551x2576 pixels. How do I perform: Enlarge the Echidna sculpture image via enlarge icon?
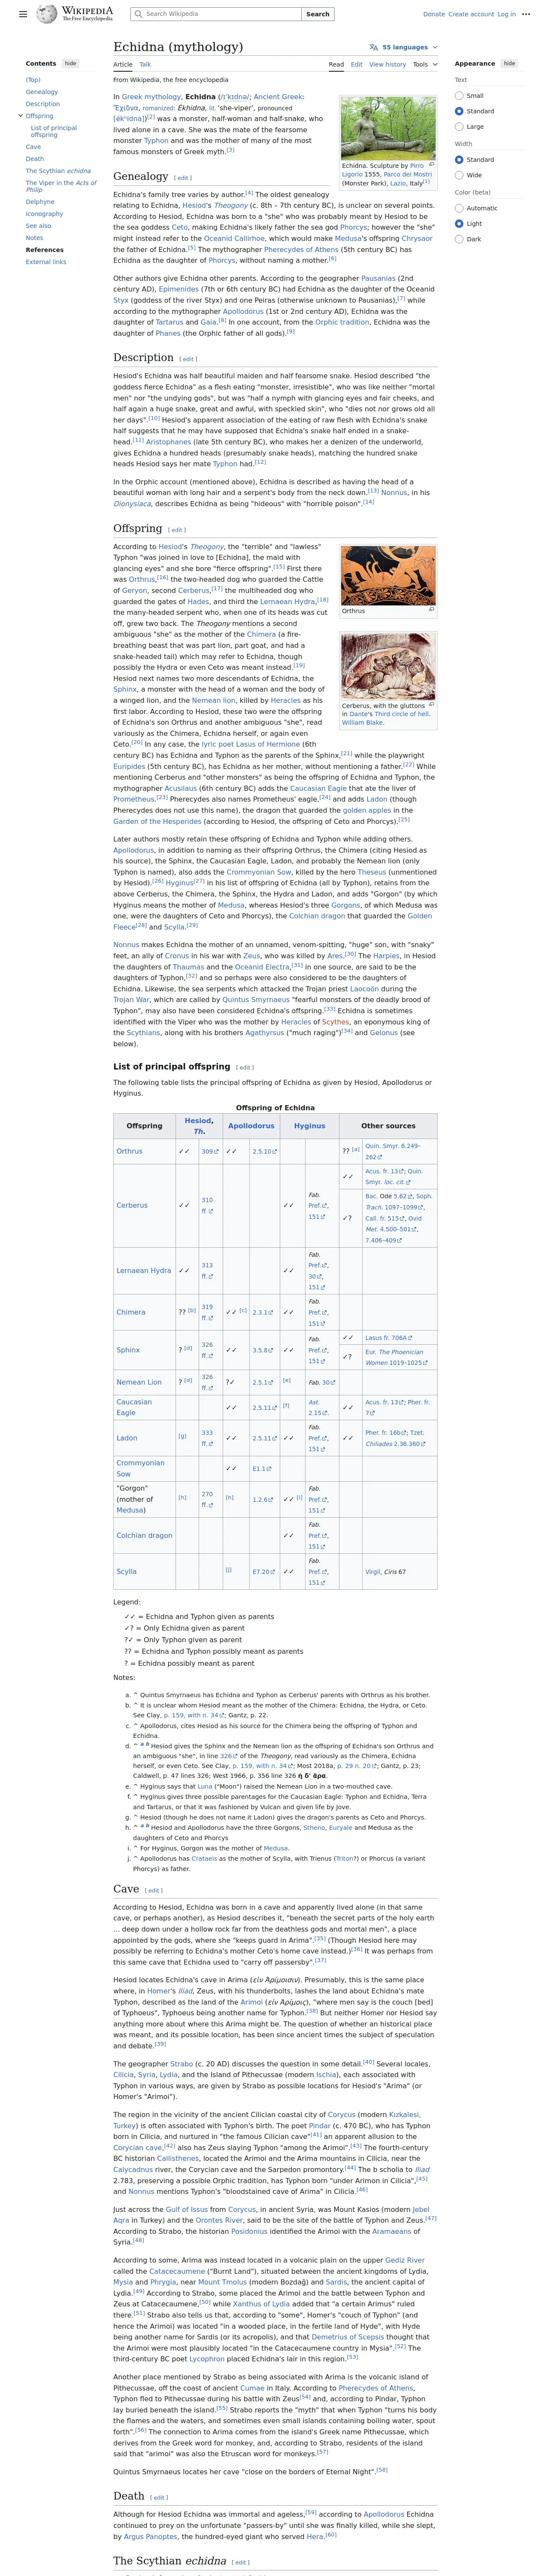(432, 164)
